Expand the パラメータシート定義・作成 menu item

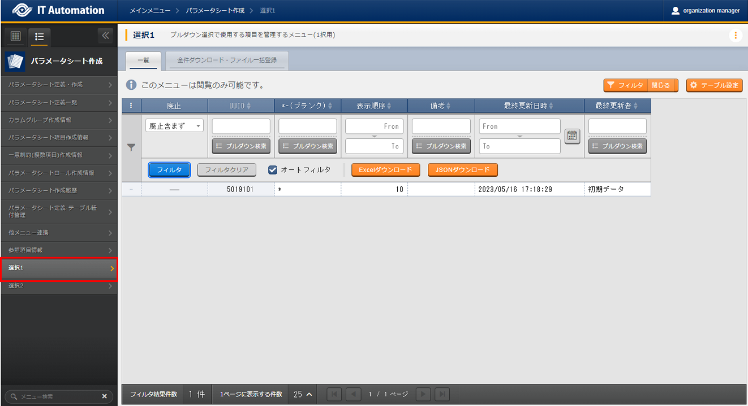point(59,85)
